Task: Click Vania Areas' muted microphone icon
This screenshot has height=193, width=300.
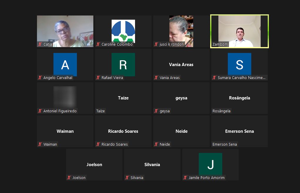Action: coord(156,78)
